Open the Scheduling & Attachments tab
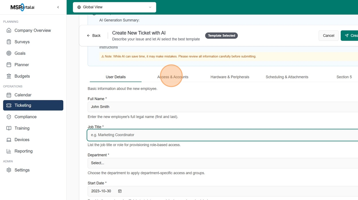Viewport: 358px width, 200px height. coord(287,77)
